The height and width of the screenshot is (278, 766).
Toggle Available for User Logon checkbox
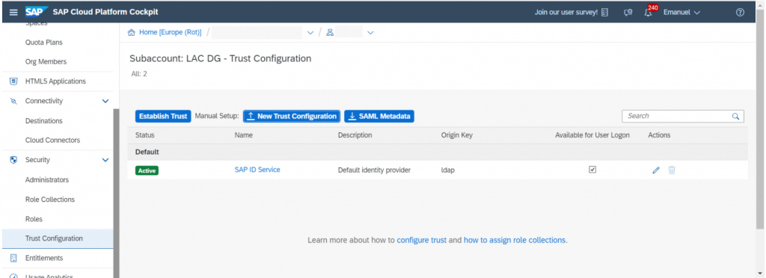tap(592, 170)
